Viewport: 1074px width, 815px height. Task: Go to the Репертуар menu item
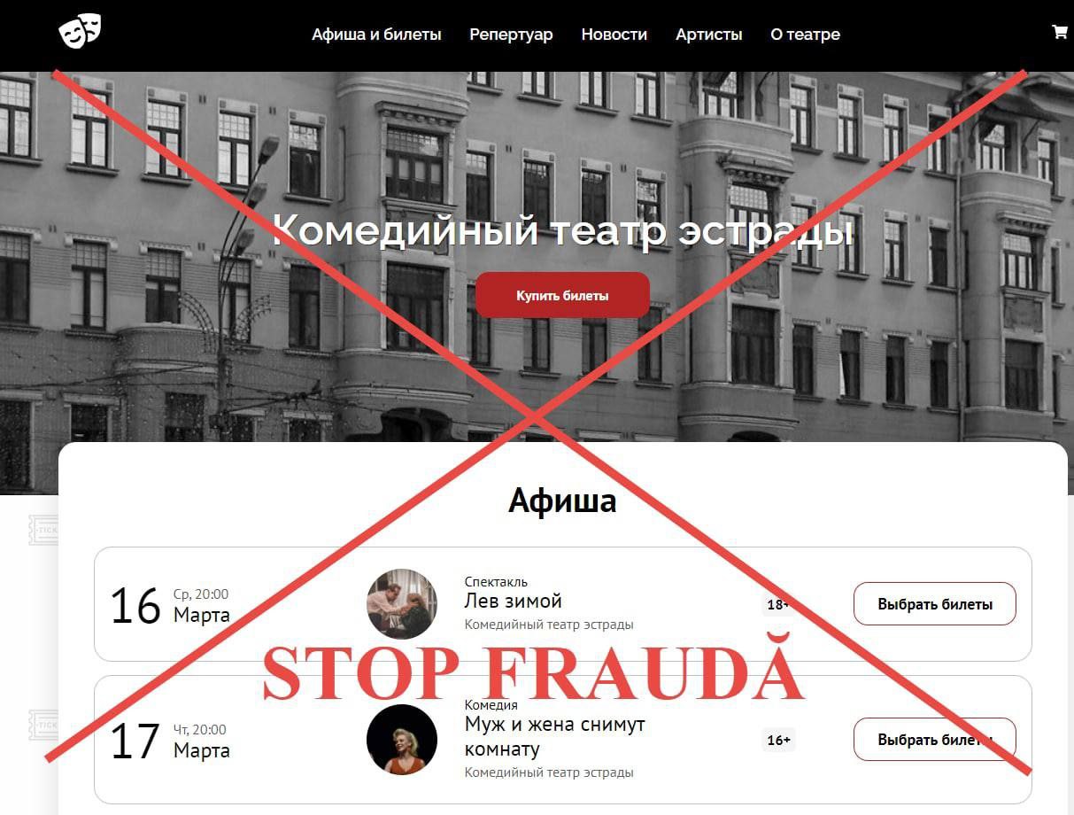511,35
